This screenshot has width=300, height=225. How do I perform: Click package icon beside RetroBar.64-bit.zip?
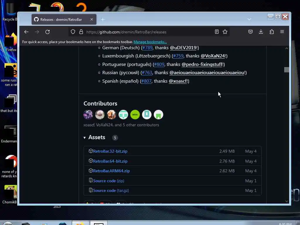click(91, 161)
